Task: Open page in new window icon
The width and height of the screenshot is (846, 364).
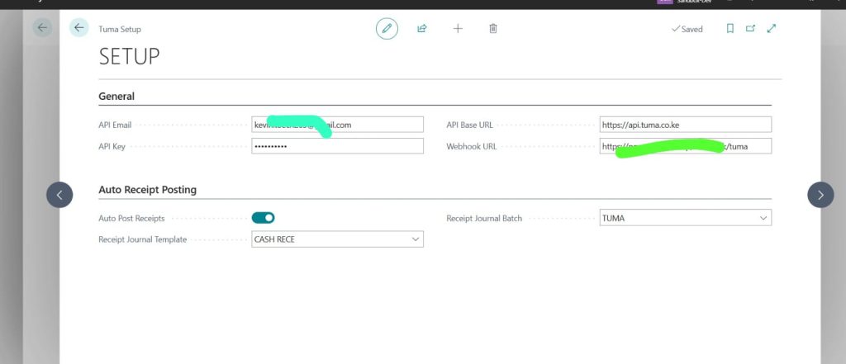Action: pos(750,29)
